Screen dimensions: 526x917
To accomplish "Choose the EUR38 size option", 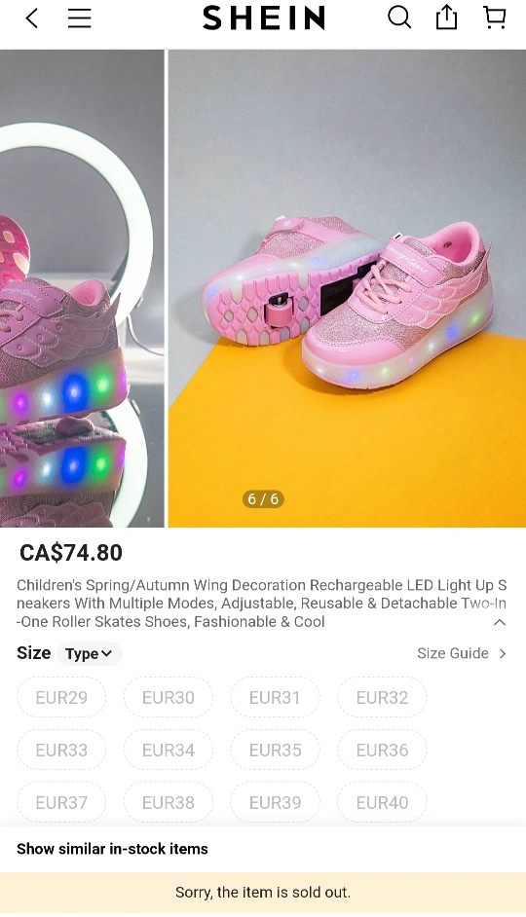I will click(x=169, y=802).
